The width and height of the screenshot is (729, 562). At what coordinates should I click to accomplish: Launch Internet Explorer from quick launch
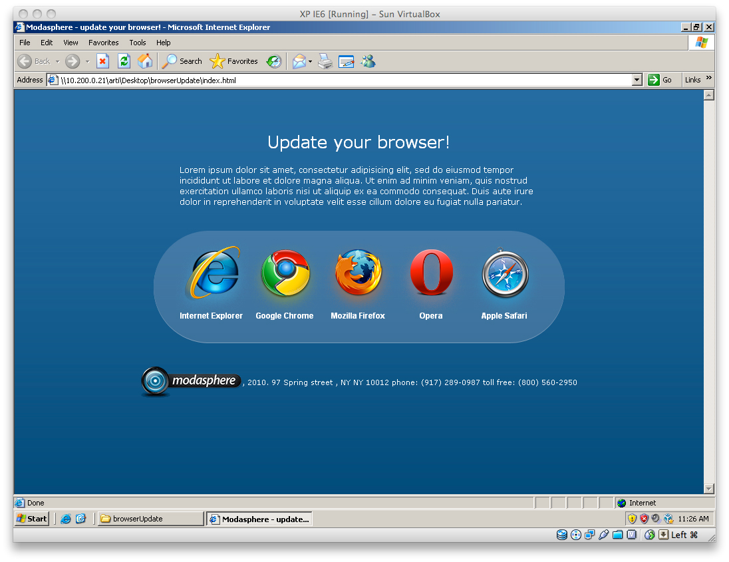click(x=66, y=519)
